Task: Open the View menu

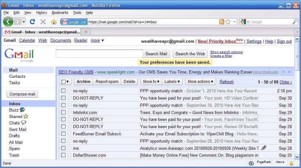Action: tap(28, 13)
